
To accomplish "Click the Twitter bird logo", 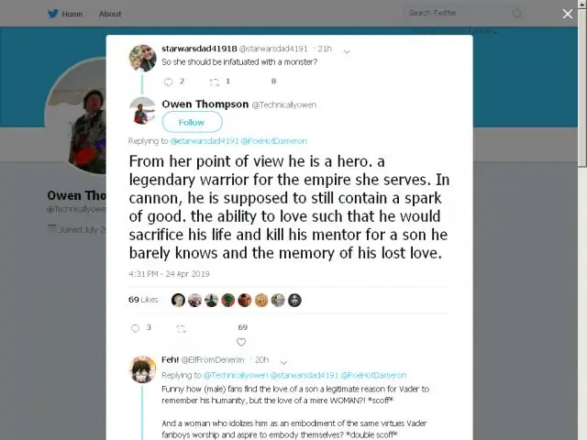I will [x=53, y=14].
